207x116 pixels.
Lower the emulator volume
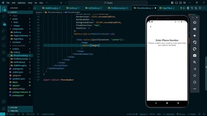[195, 36]
